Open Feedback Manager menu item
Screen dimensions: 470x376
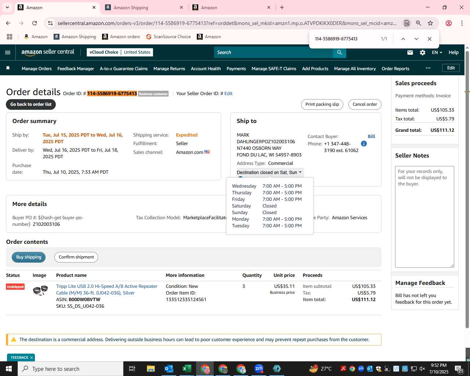(76, 69)
